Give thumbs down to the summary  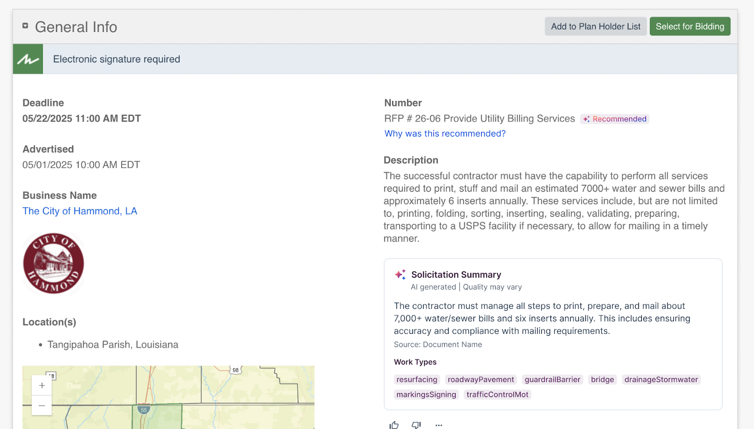(x=416, y=425)
